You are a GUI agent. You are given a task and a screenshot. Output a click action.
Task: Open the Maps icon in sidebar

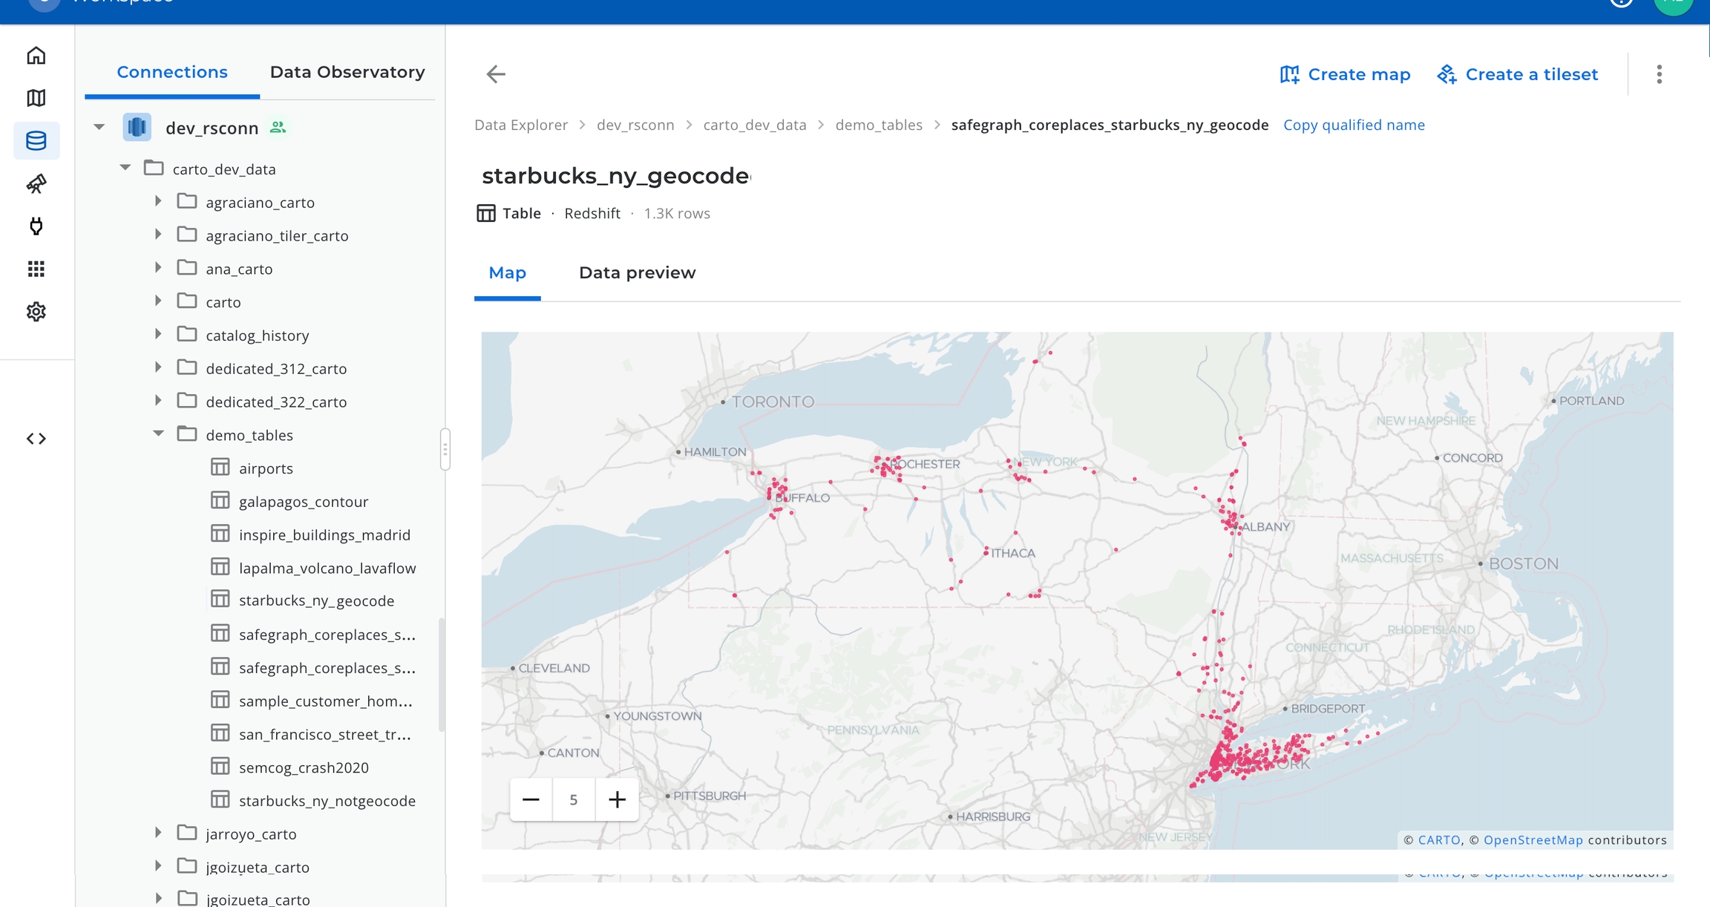(x=36, y=98)
